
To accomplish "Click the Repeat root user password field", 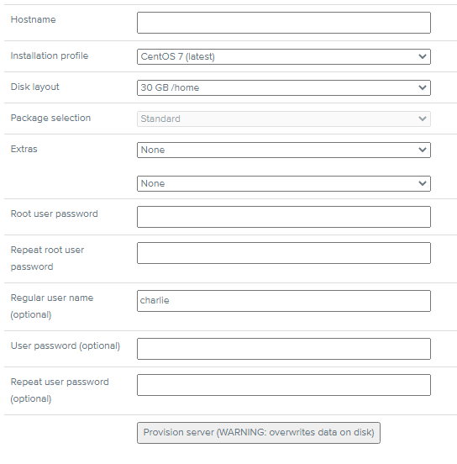I will tap(284, 253).
